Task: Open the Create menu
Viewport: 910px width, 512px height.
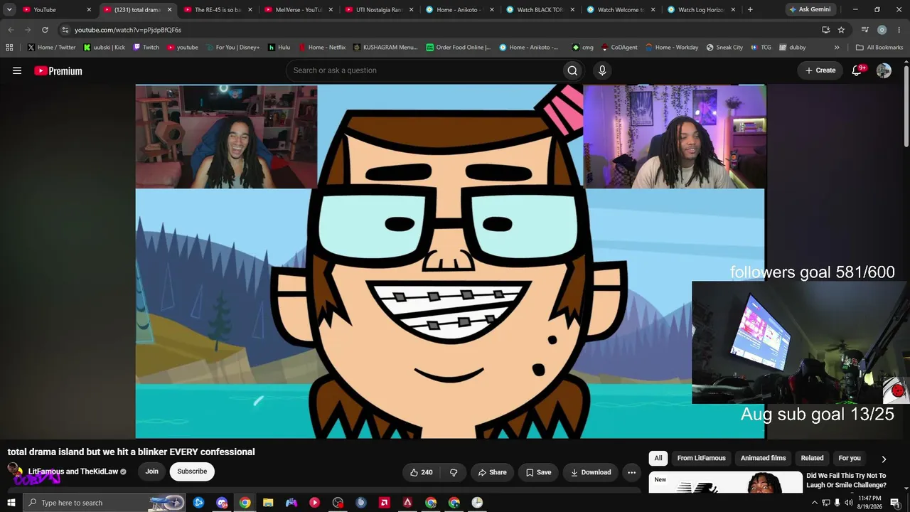Action: click(820, 70)
